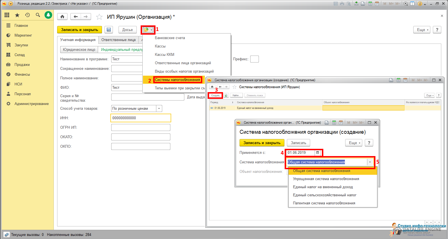Open Favorites star in the top panel

[17, 15]
